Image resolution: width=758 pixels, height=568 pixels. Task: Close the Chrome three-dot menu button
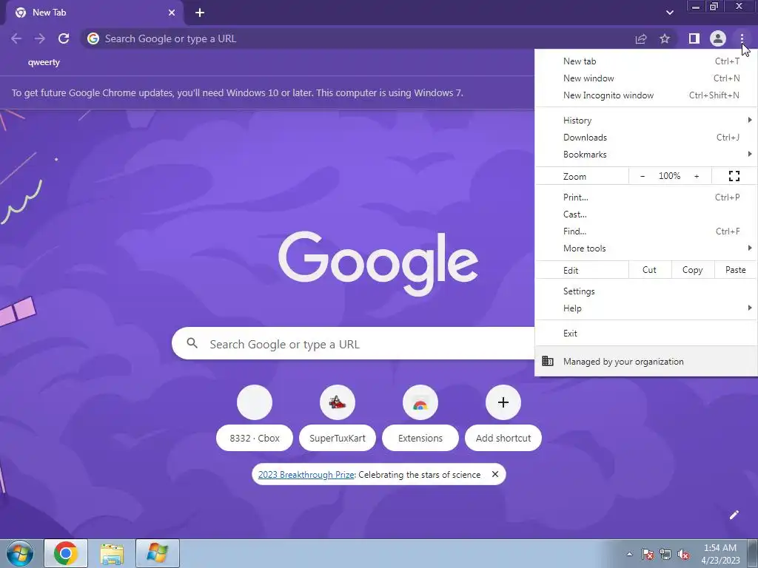pos(742,38)
